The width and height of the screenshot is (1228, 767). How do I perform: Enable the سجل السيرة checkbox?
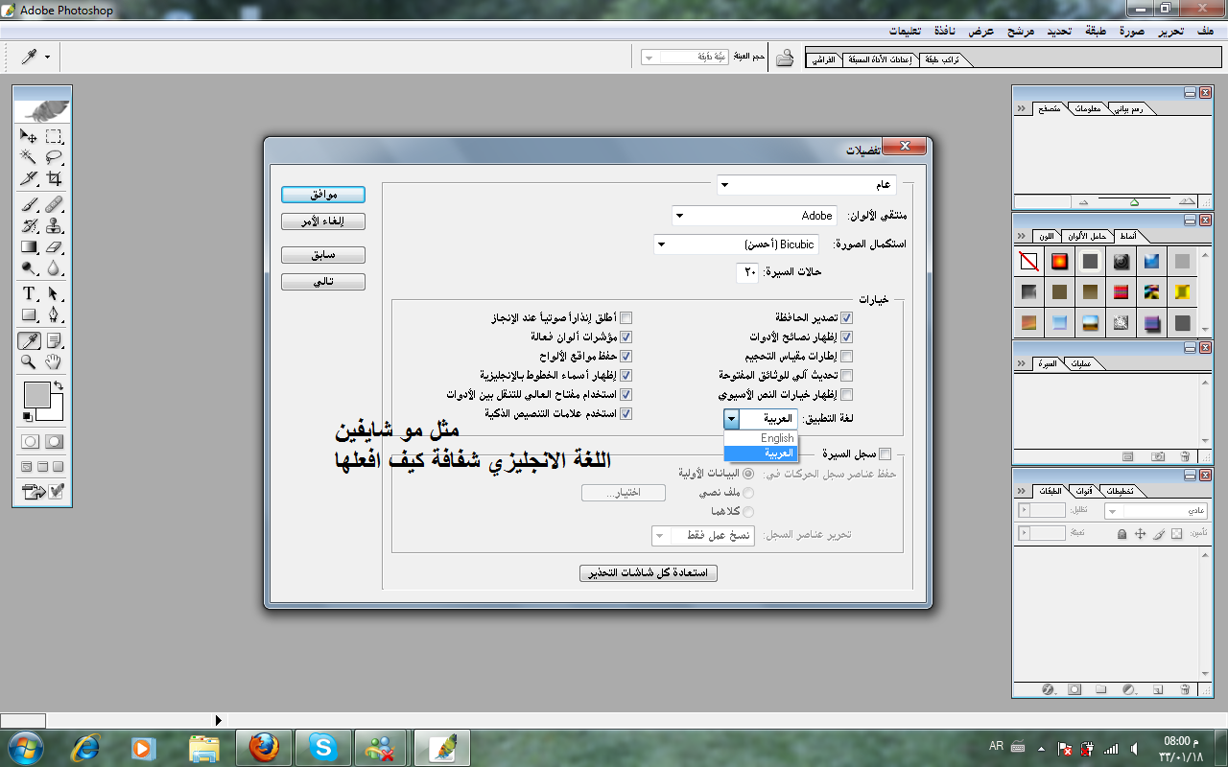pyautogui.click(x=885, y=453)
